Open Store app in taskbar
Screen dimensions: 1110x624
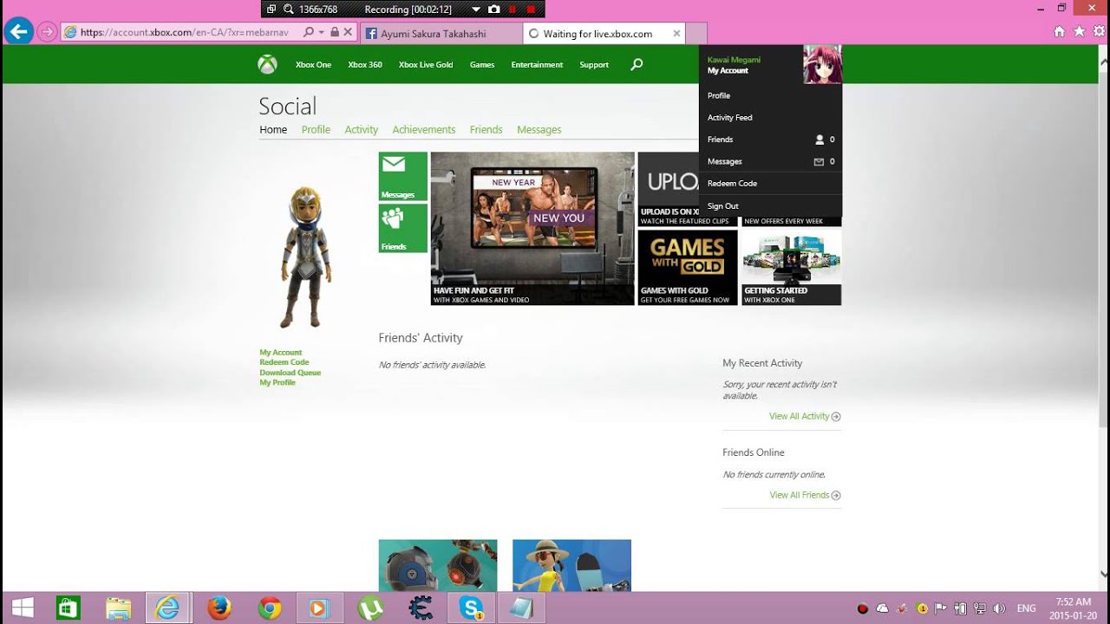(x=69, y=608)
